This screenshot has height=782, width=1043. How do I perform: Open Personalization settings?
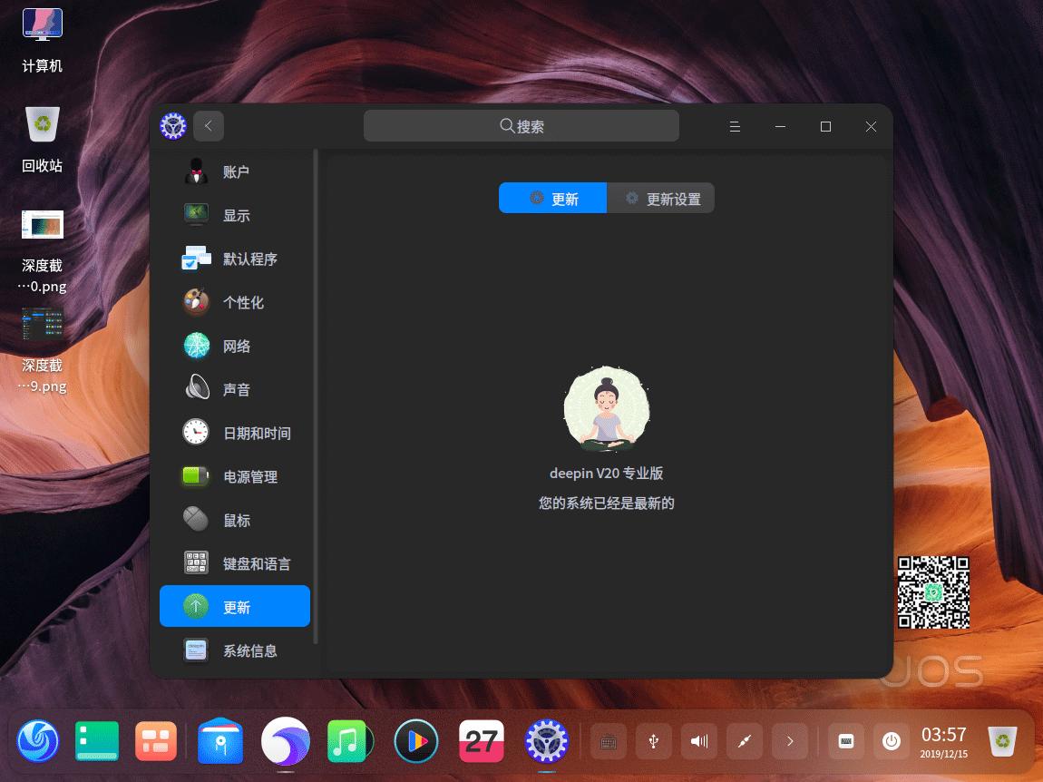tap(235, 302)
